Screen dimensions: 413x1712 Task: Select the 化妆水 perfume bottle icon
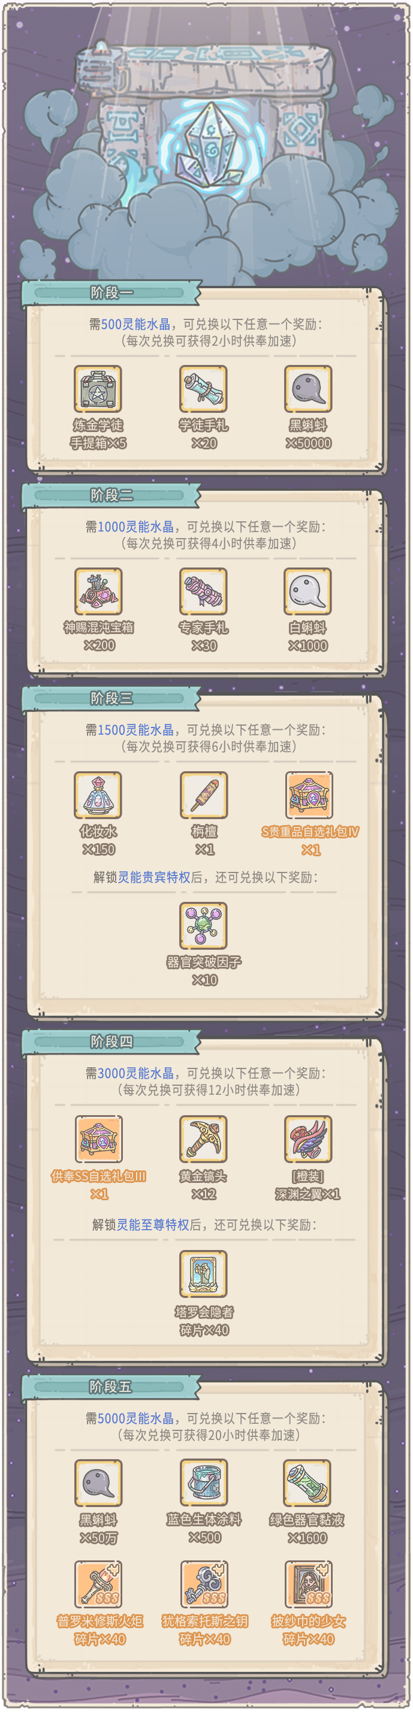point(98,795)
